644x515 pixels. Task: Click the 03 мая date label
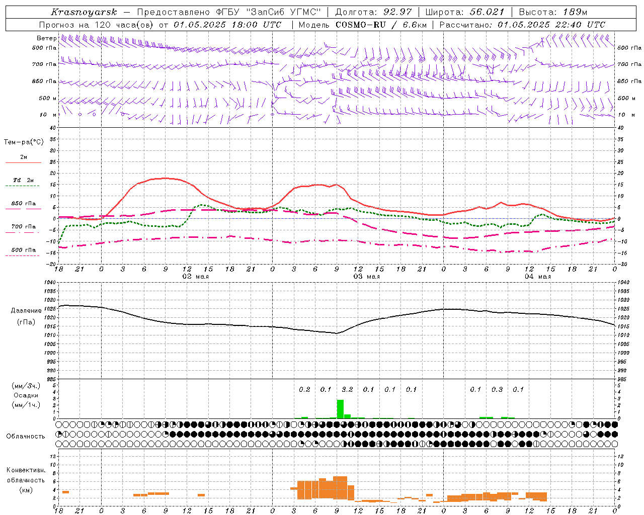point(366,277)
